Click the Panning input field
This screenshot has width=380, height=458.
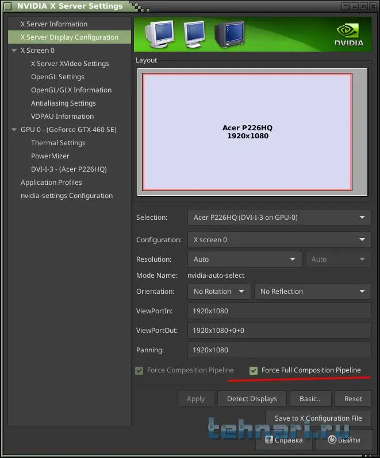tap(279, 350)
